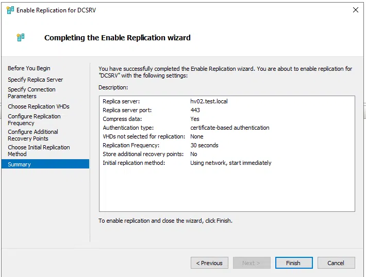The width and height of the screenshot is (366, 277).
Task: Go to the Before You Begin step
Action: coord(29,68)
